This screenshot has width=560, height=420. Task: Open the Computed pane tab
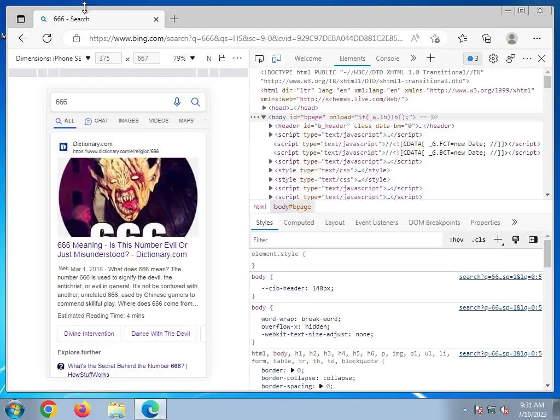(299, 223)
